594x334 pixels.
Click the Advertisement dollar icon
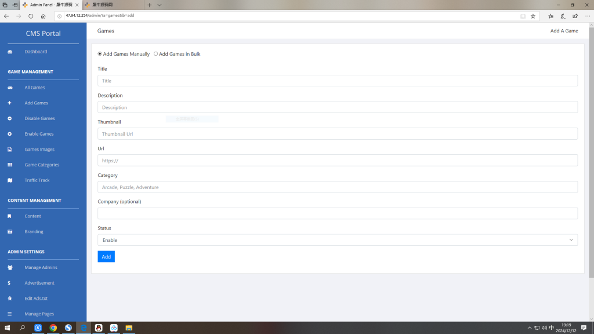[10, 284]
